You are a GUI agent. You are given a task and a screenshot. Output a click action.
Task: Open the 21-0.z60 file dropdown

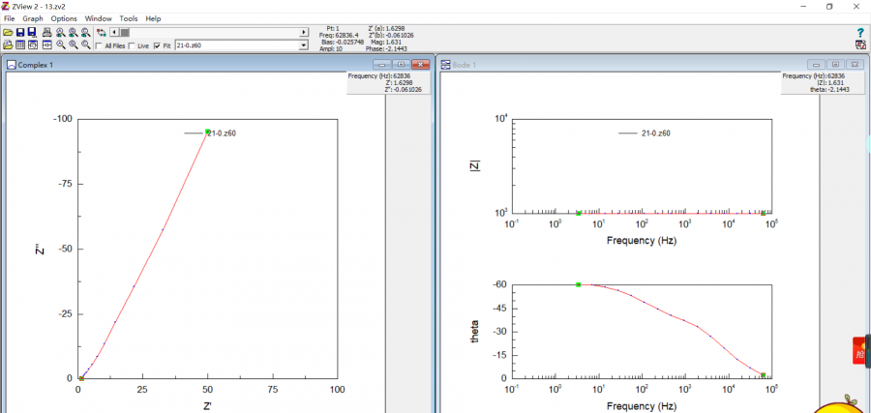click(304, 44)
